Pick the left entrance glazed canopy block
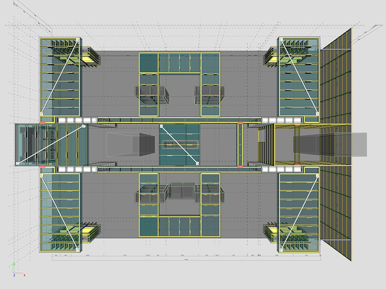This screenshot has width=386, height=289. point(51,144)
